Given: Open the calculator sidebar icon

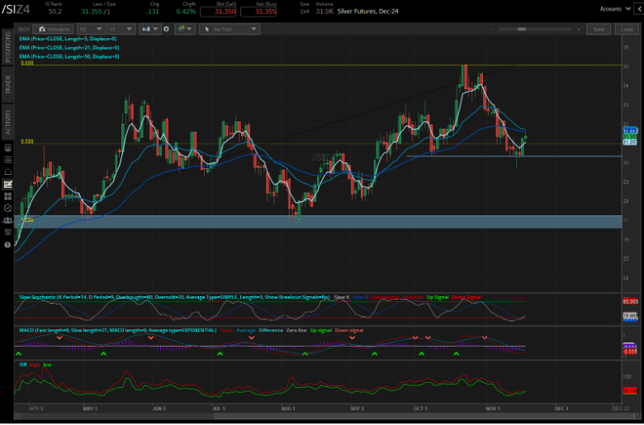Looking at the screenshot, I should (7, 147).
